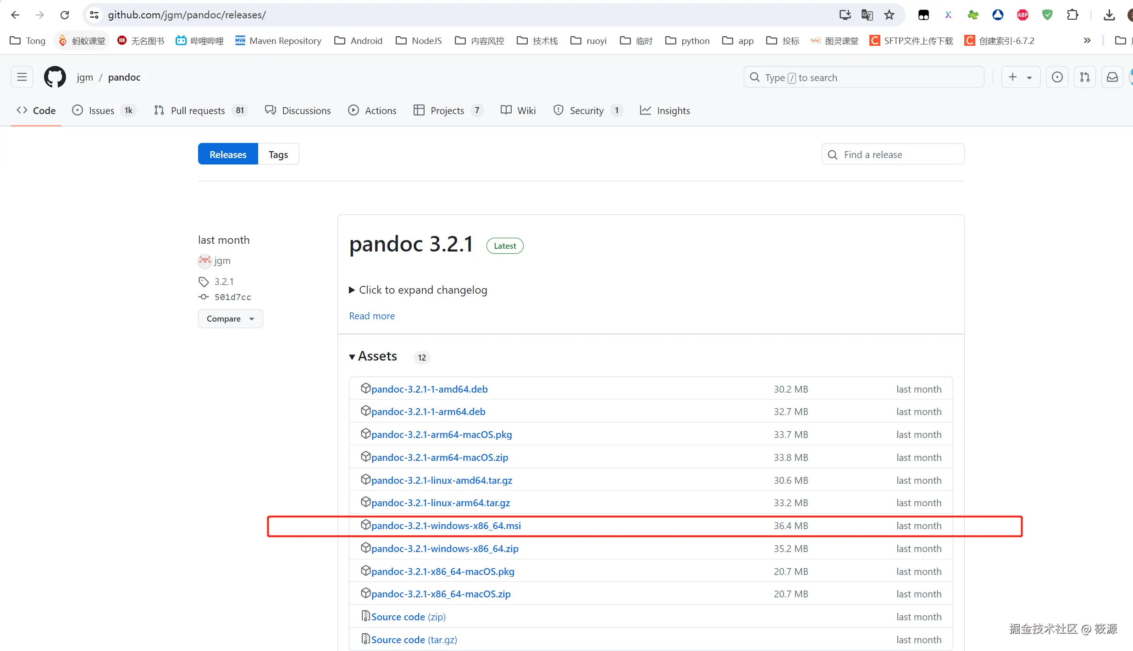Viewport: 1133px width, 651px height.
Task: Collapse the Assets section
Action: (352, 356)
